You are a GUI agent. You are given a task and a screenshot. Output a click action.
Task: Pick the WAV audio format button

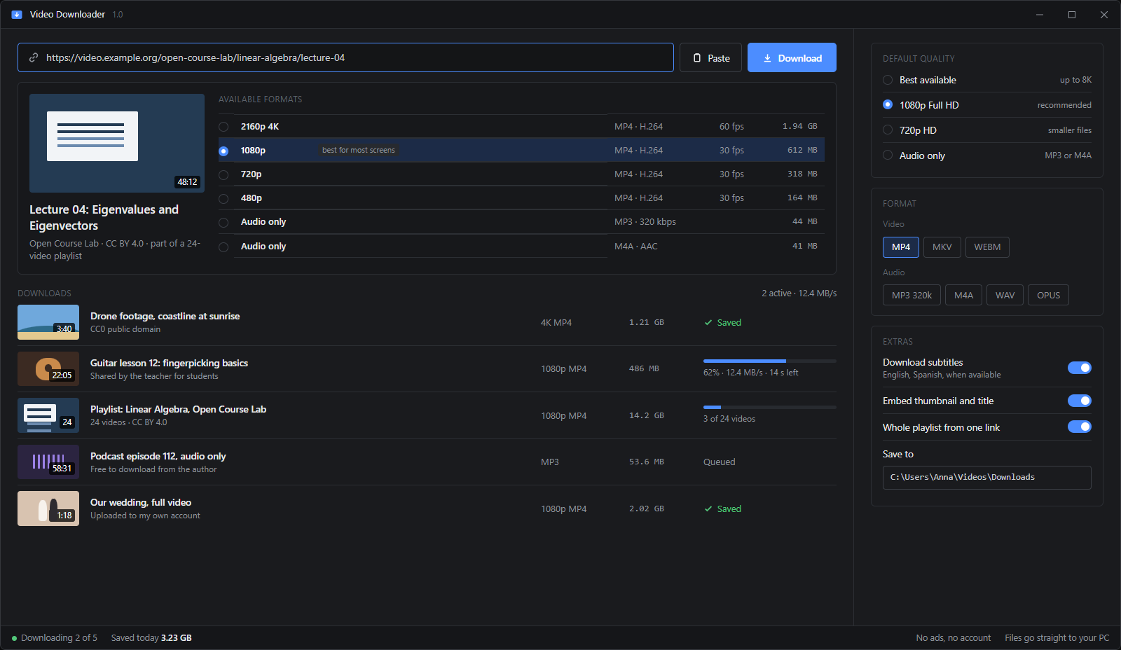click(x=1005, y=296)
